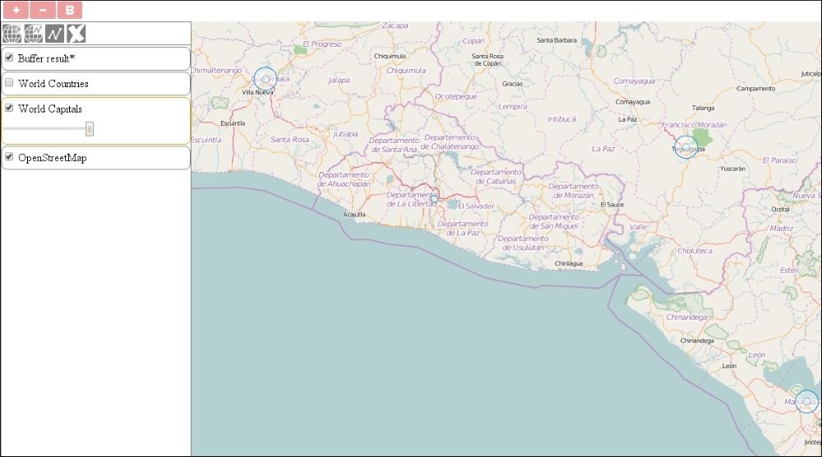Hide the World Capitals layer
Image resolution: width=822 pixels, height=457 pixels.
click(x=9, y=108)
